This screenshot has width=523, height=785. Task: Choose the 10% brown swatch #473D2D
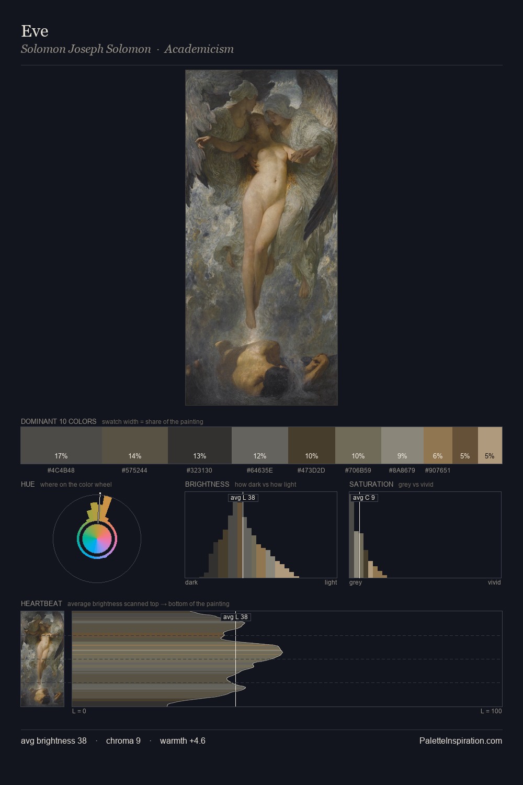tap(312, 445)
